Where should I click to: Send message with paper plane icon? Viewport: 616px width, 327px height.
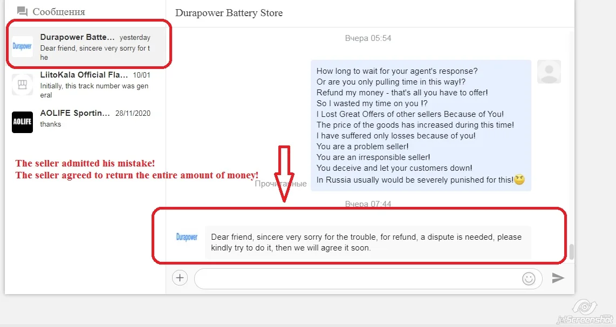click(x=558, y=278)
